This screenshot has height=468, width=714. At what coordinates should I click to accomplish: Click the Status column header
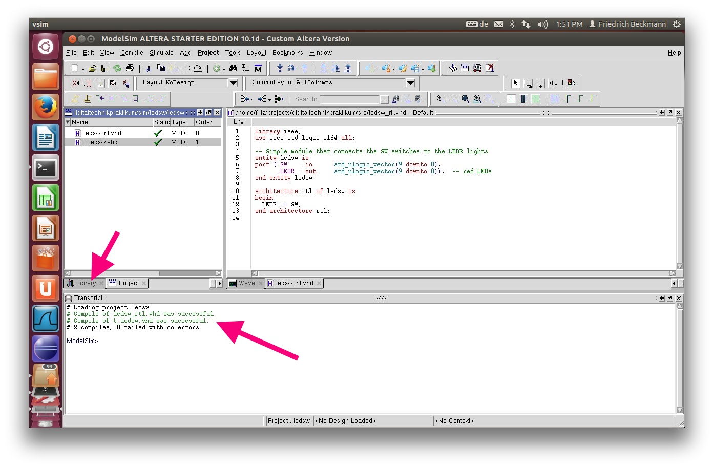point(161,122)
